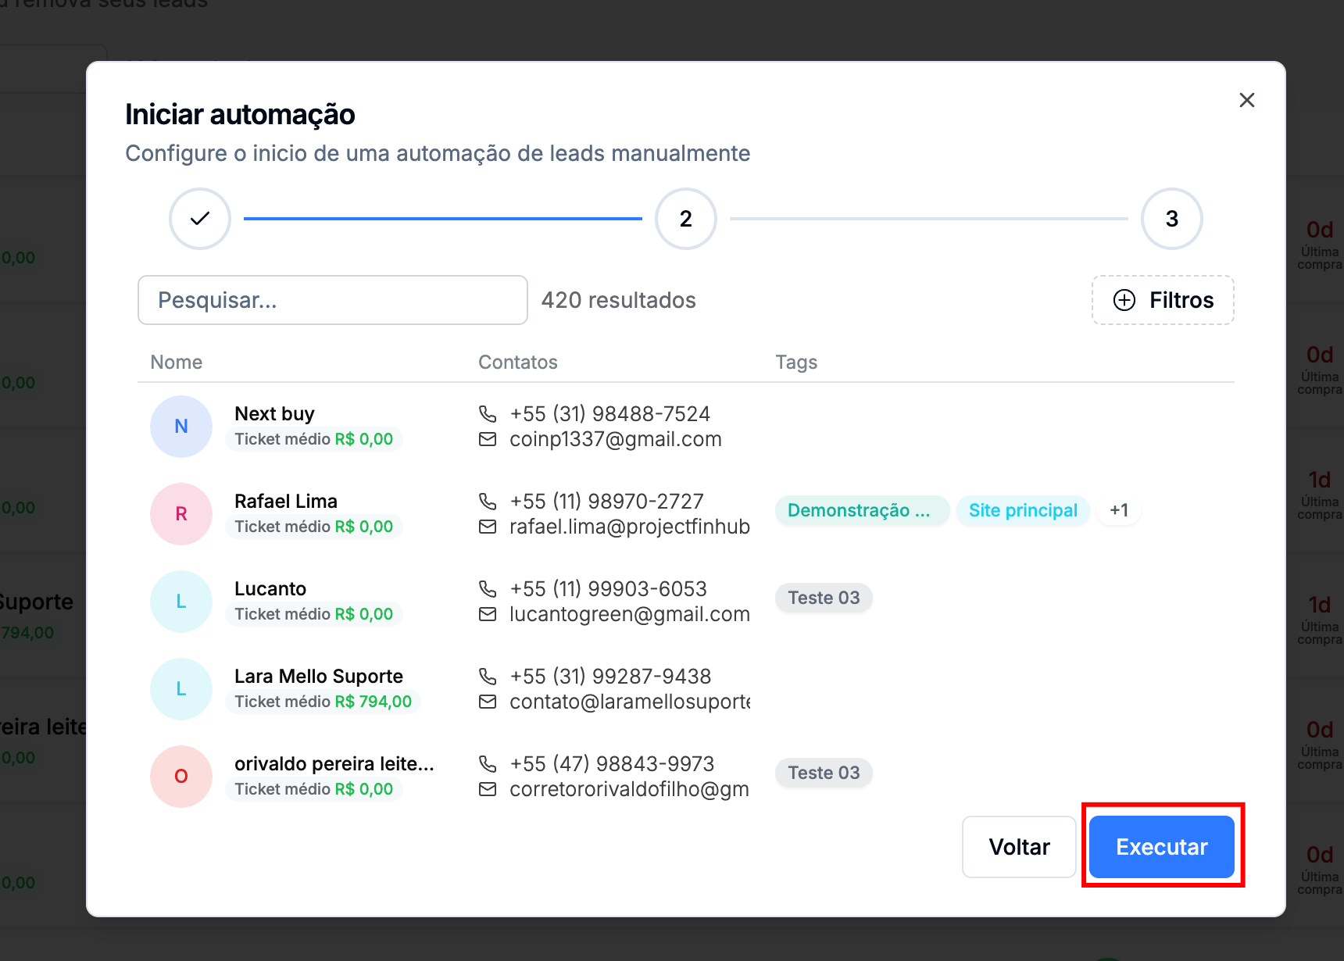Click email contato@laramellosuporte
This screenshot has width=1344, height=961.
click(630, 702)
